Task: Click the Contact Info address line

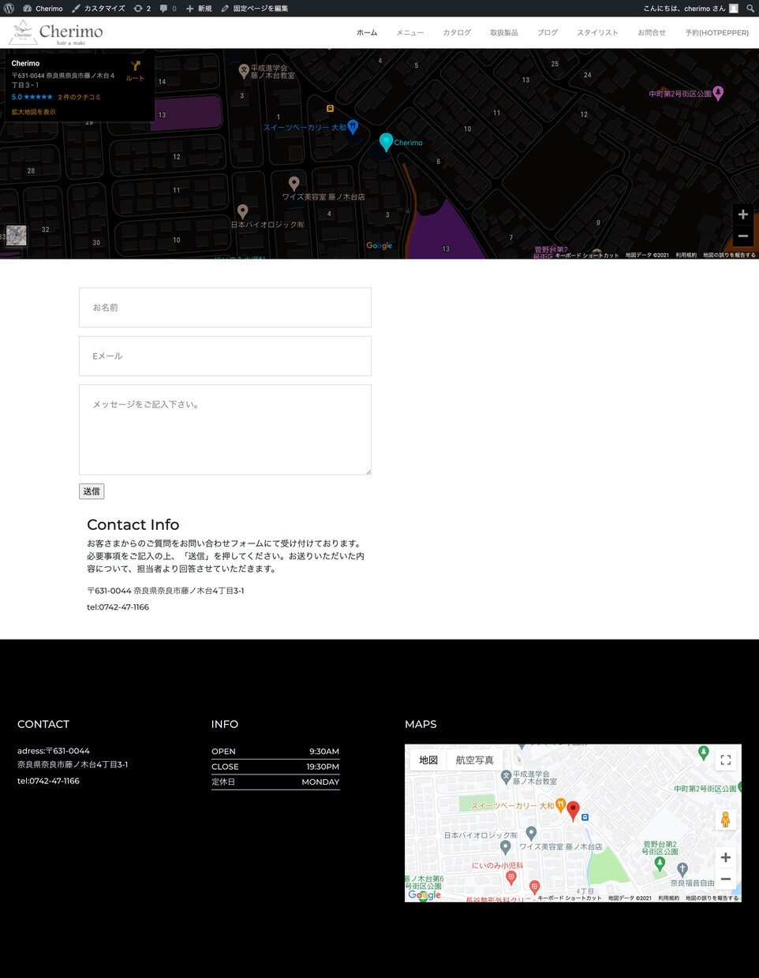Action: coord(166,591)
